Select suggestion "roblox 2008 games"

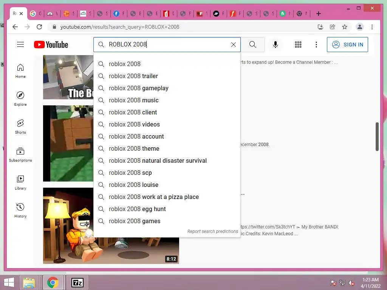167,221
